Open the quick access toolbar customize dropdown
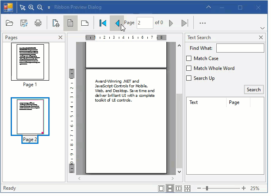Screen dimensions: 271x196 [49, 8]
